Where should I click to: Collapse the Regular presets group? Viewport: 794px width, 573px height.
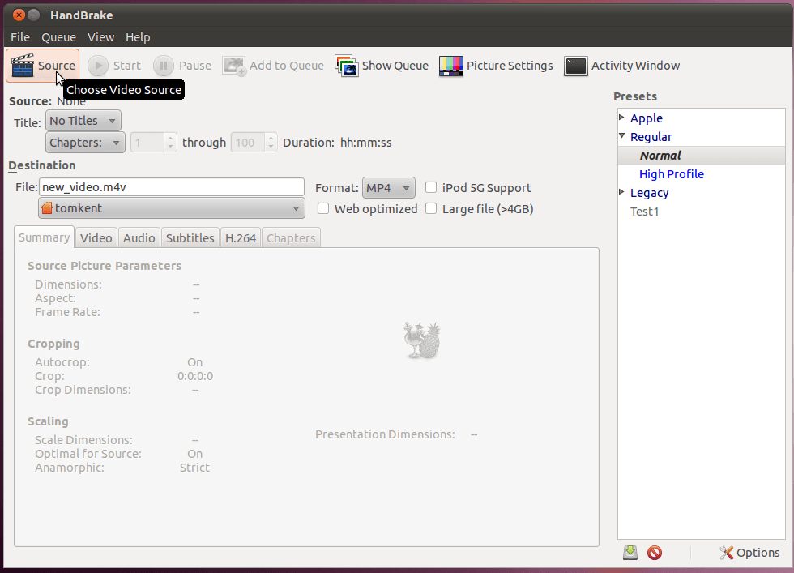(621, 136)
